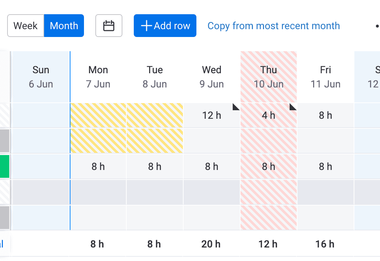The image size is (380, 261).
Task: Select the green color bar on third row
Action: point(5,166)
